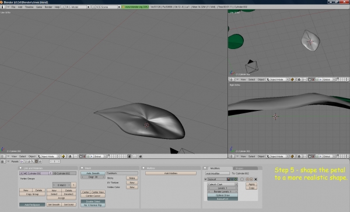Click the frame number field showing 1

55,161
